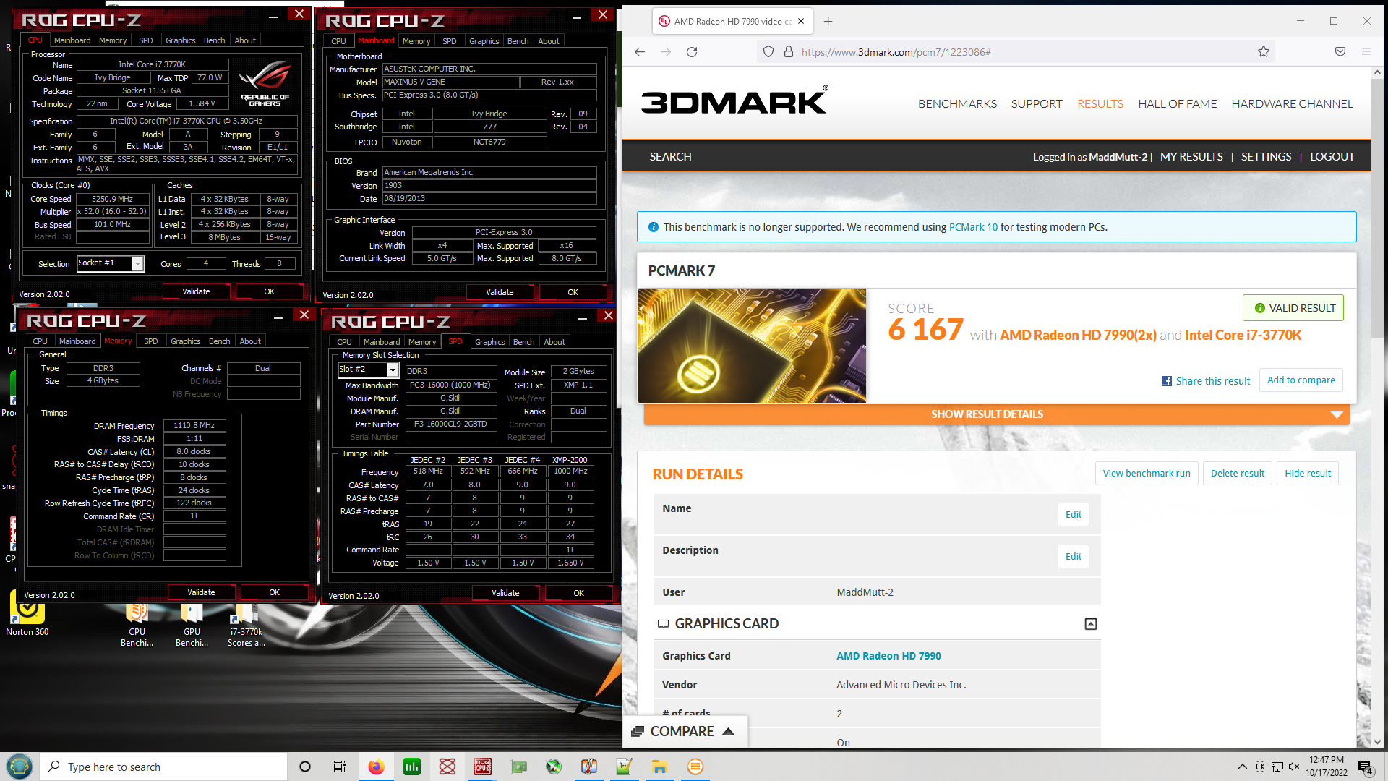Viewport: 1388px width, 781px height.
Task: Expand Show Result Details bar
Action: click(996, 414)
